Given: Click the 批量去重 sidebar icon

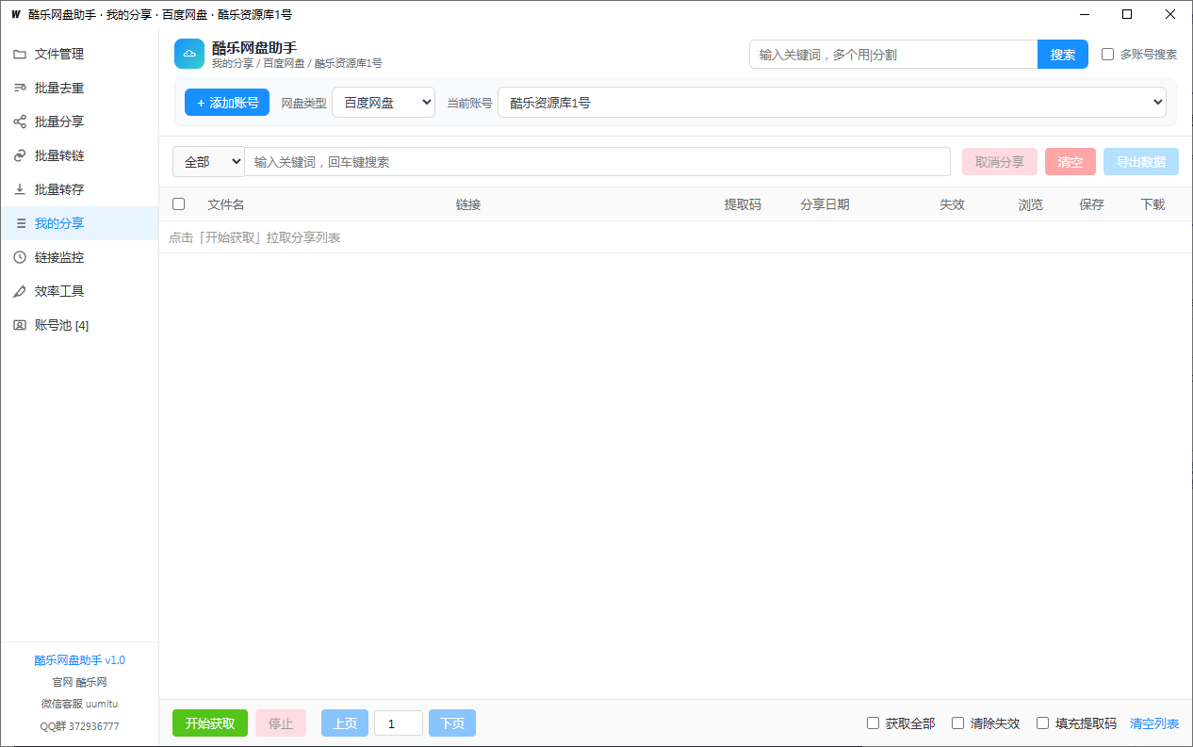Looking at the screenshot, I should point(20,89).
